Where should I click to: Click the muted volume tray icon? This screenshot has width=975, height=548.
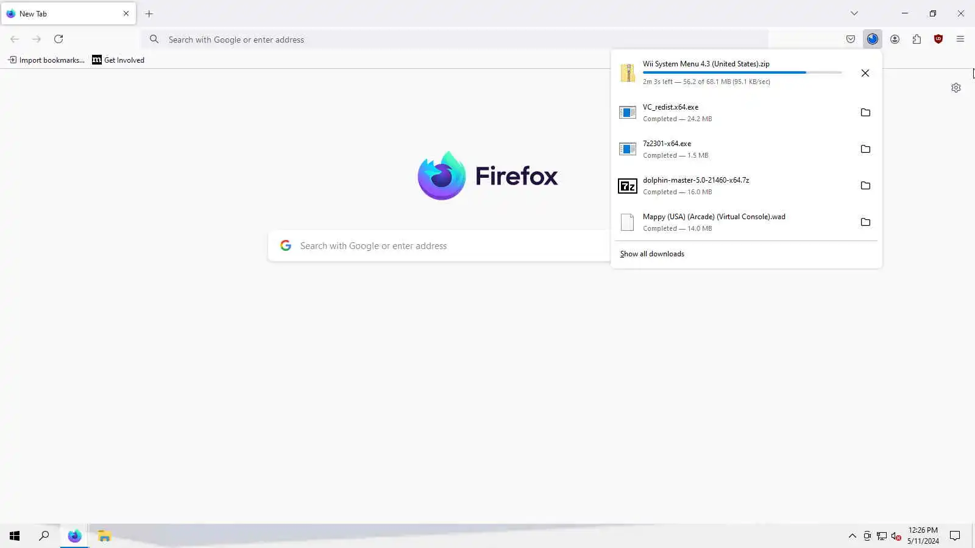tap(896, 536)
